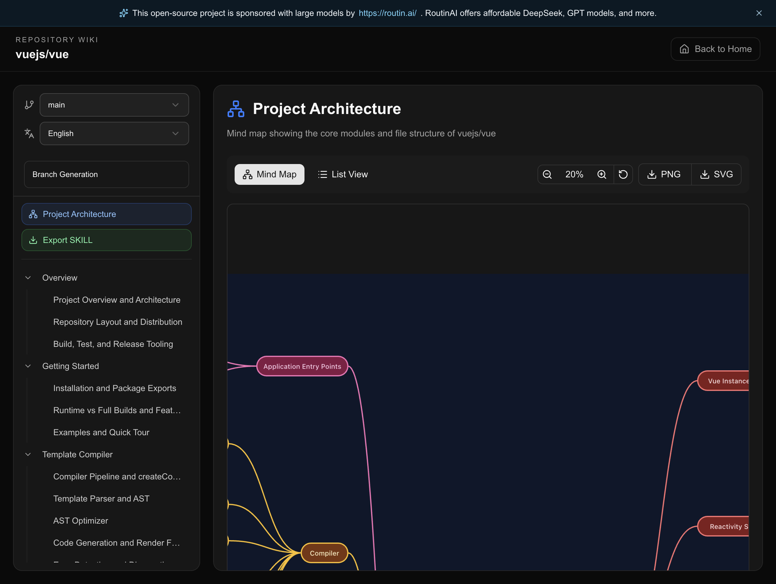Click the Application Entry Points node

(x=302, y=366)
